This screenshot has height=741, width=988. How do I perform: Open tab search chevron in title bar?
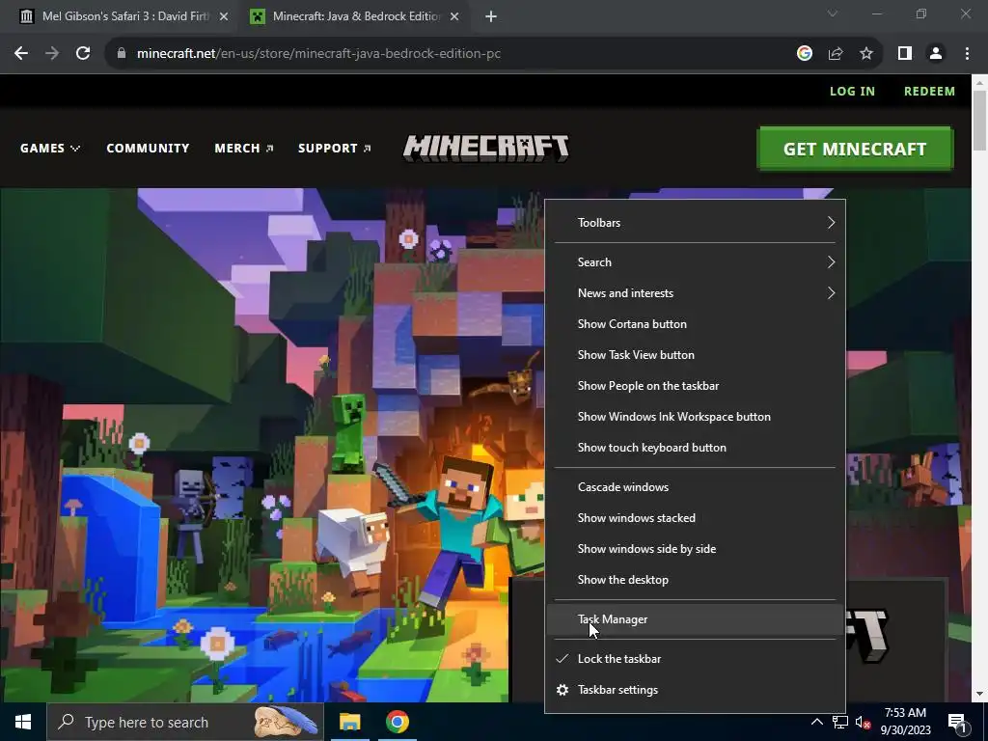(833, 14)
